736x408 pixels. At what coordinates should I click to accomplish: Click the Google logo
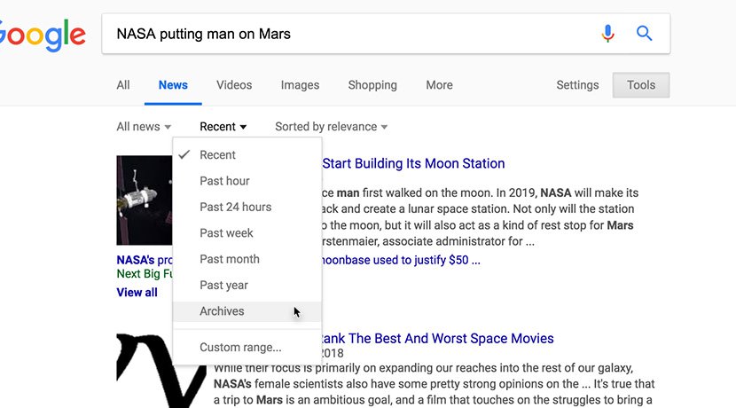43,35
